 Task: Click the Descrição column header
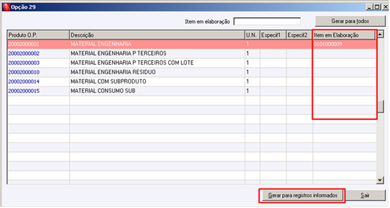(x=157, y=35)
